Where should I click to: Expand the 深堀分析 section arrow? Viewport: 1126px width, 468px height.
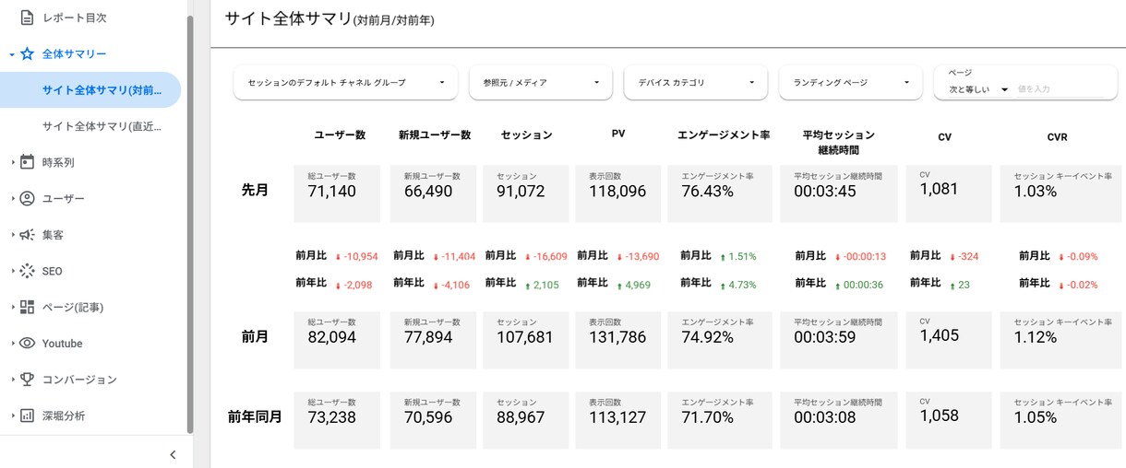pos(13,415)
